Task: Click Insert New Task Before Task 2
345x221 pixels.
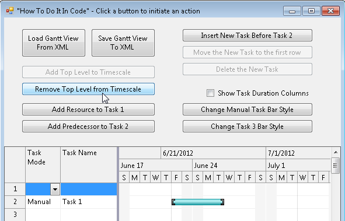Action: pyautogui.click(x=248, y=36)
